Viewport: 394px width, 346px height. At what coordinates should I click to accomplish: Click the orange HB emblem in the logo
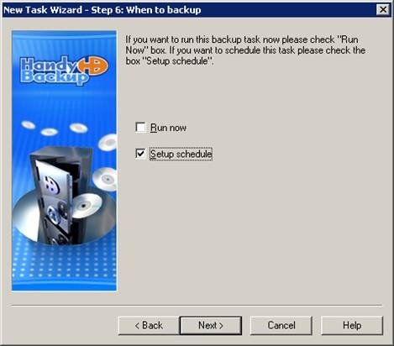click(x=92, y=66)
